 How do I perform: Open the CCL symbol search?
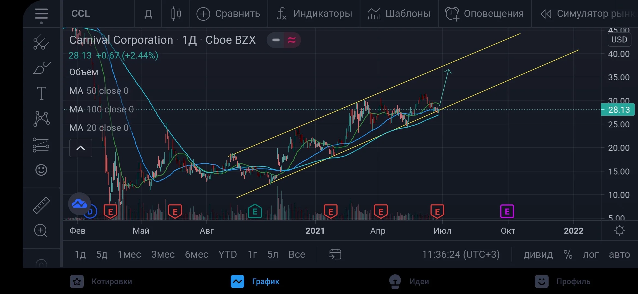click(80, 14)
